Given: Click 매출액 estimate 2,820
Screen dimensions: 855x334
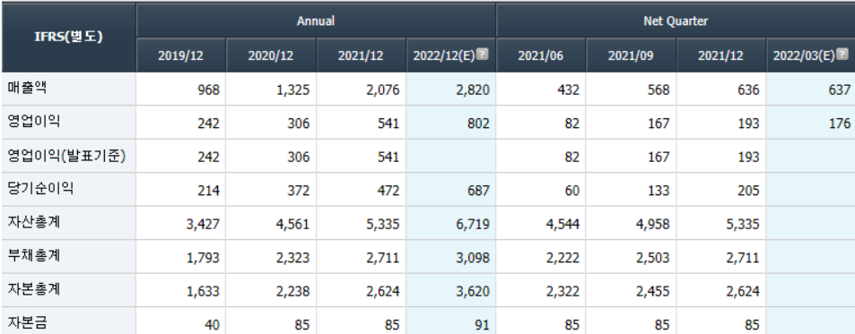Looking at the screenshot, I should tap(472, 90).
